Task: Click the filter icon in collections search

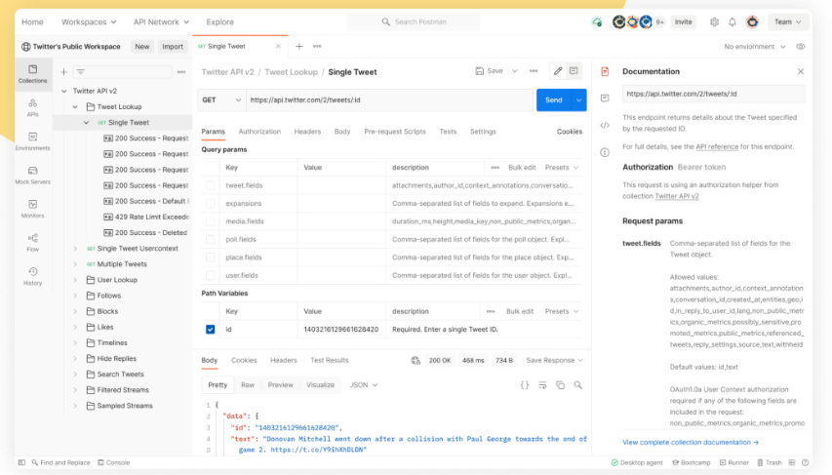Action: tap(81, 71)
